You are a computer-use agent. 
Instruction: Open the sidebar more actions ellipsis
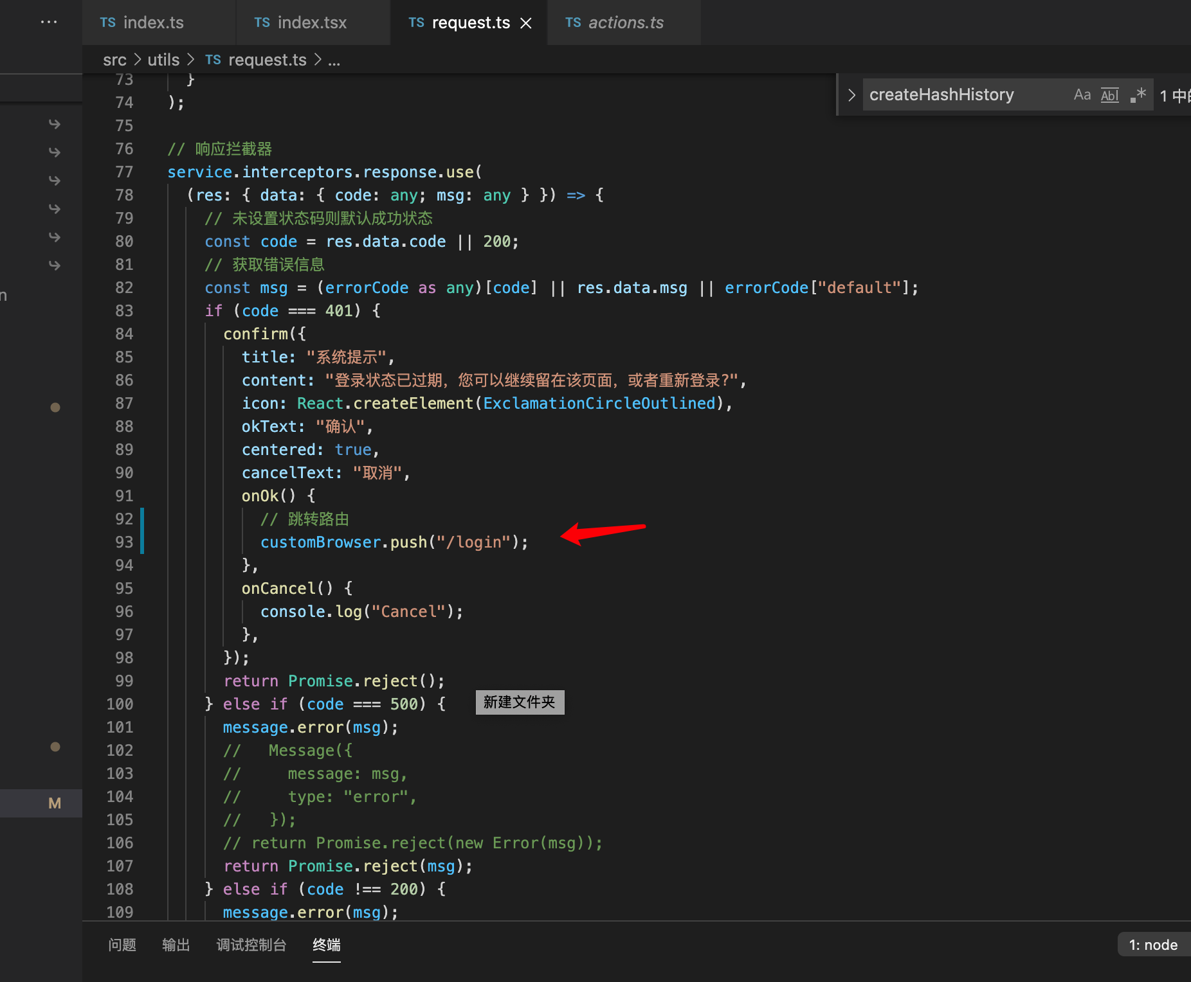49,22
